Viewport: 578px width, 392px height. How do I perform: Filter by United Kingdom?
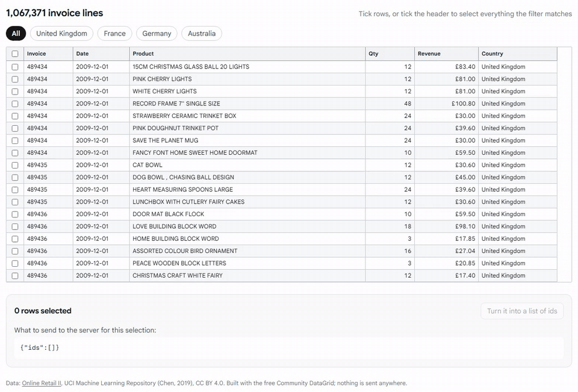click(61, 34)
